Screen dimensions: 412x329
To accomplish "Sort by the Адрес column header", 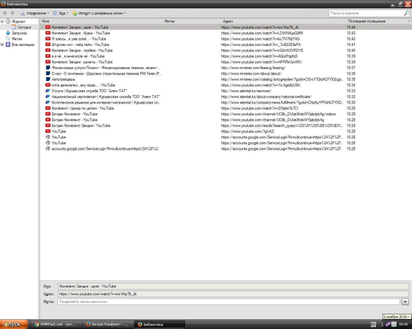I will click(283, 21).
